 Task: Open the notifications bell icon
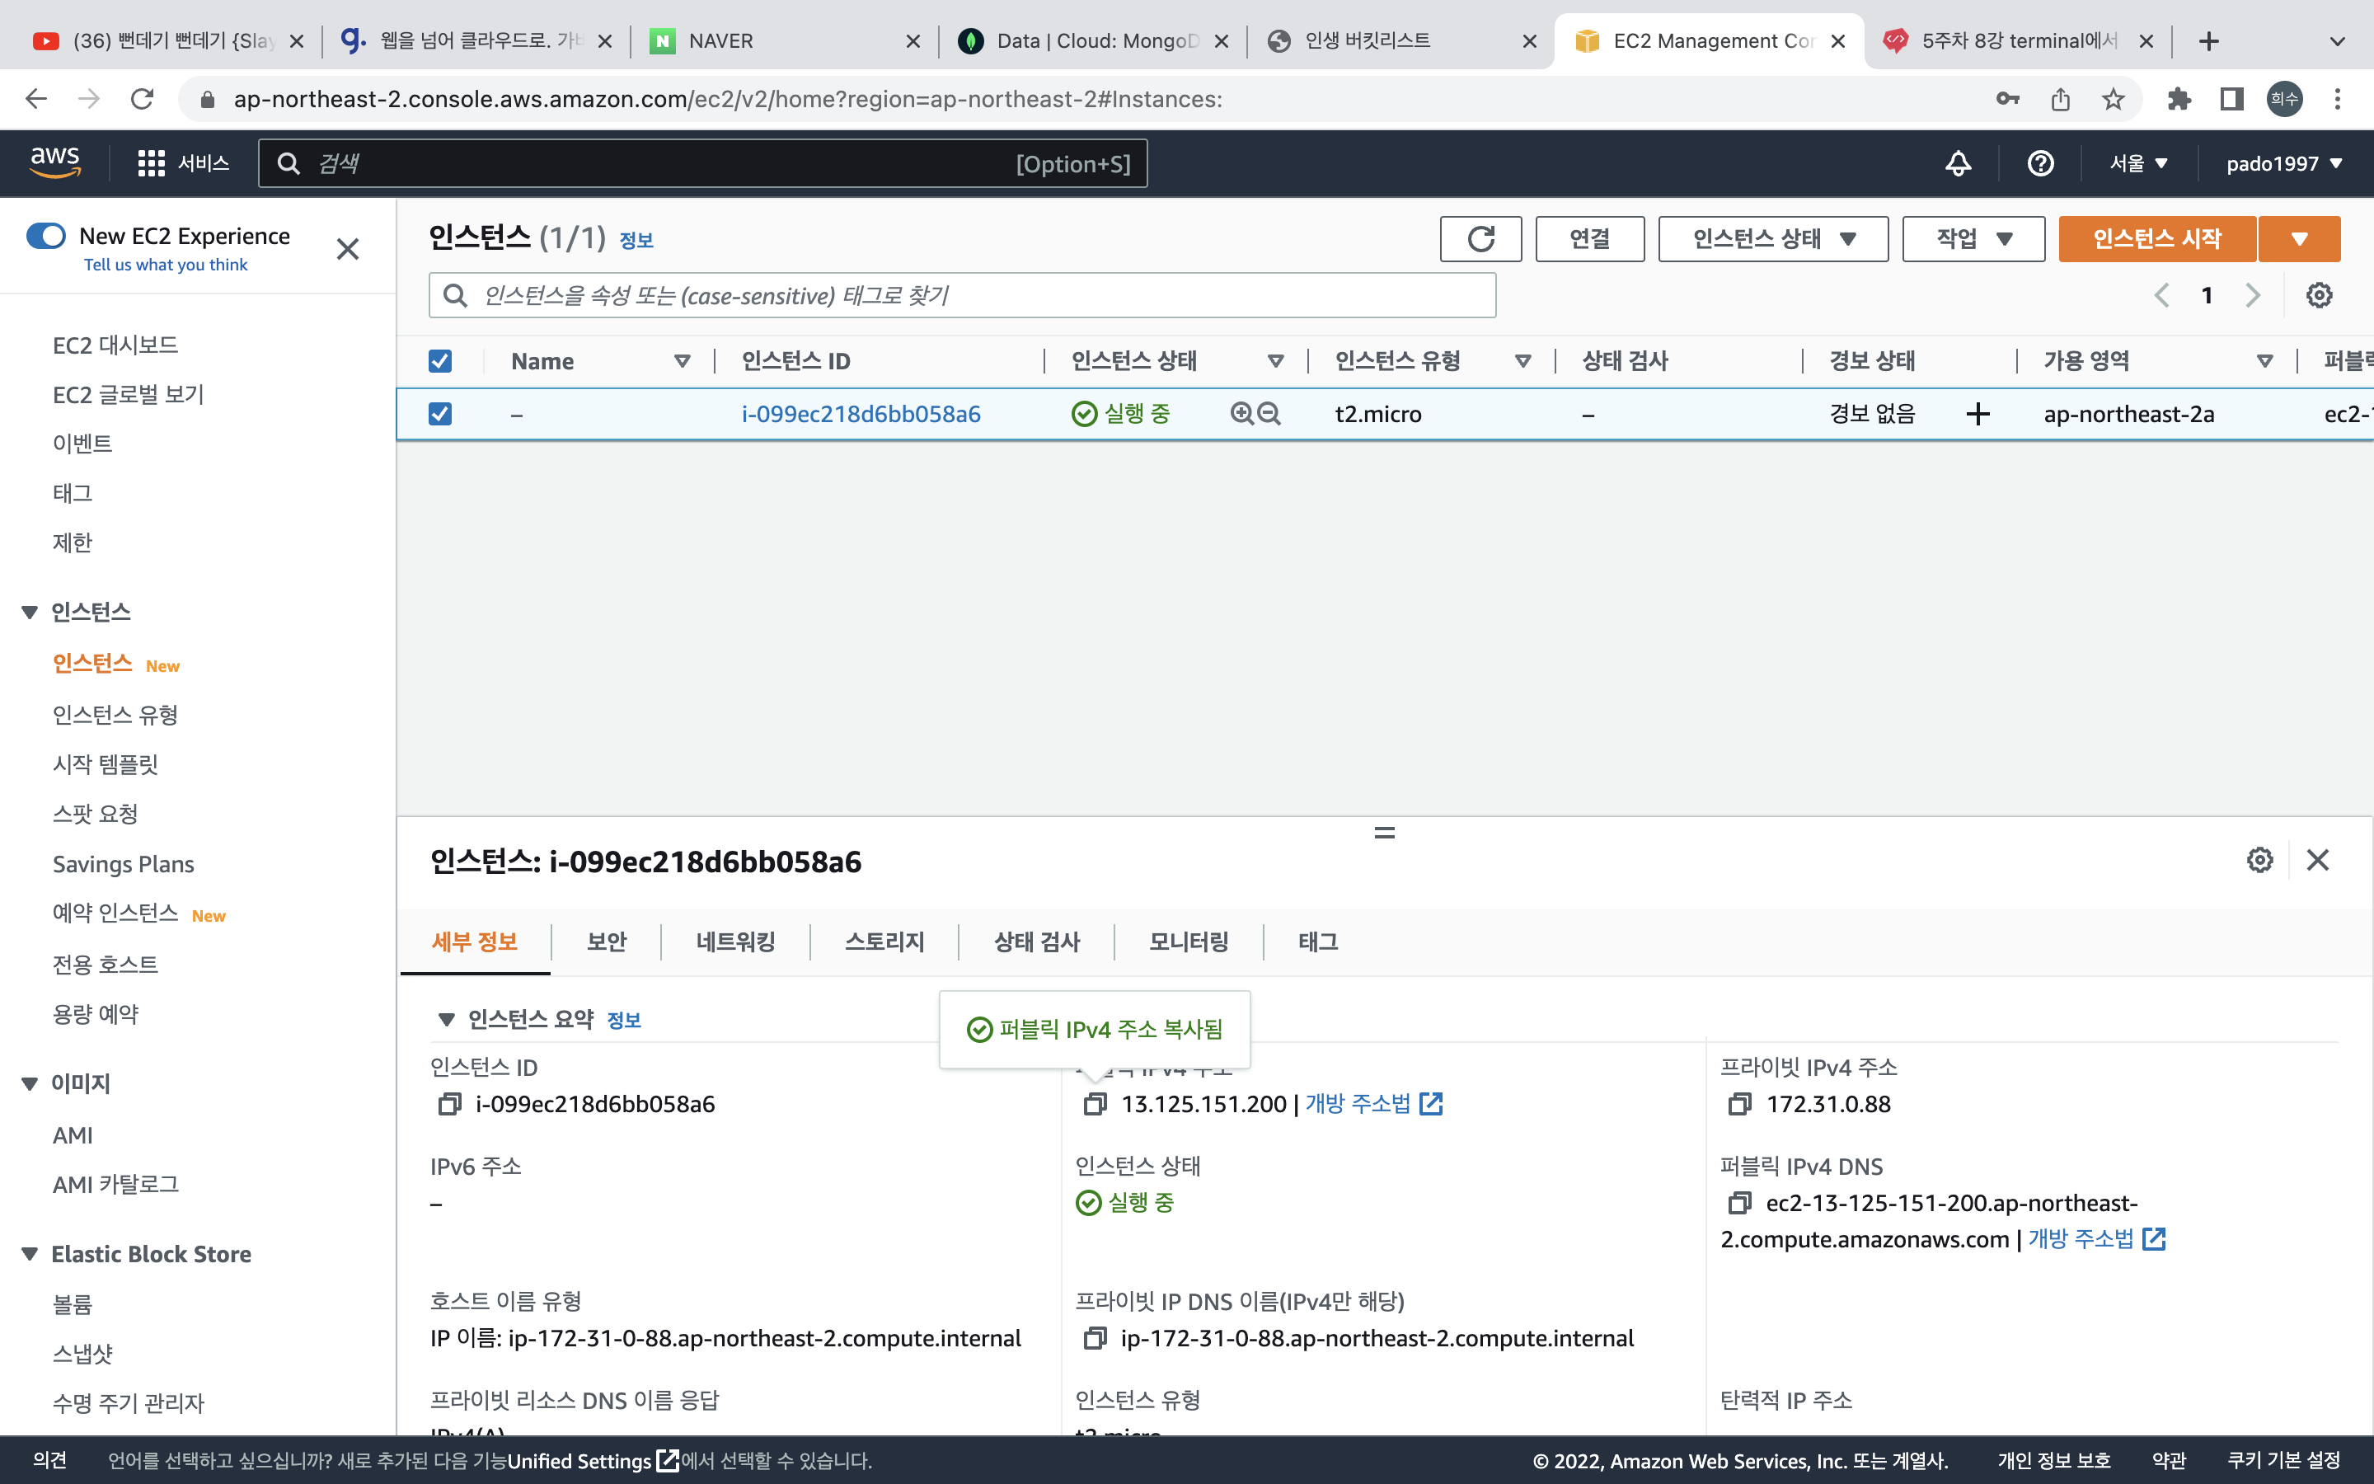[x=1958, y=163]
